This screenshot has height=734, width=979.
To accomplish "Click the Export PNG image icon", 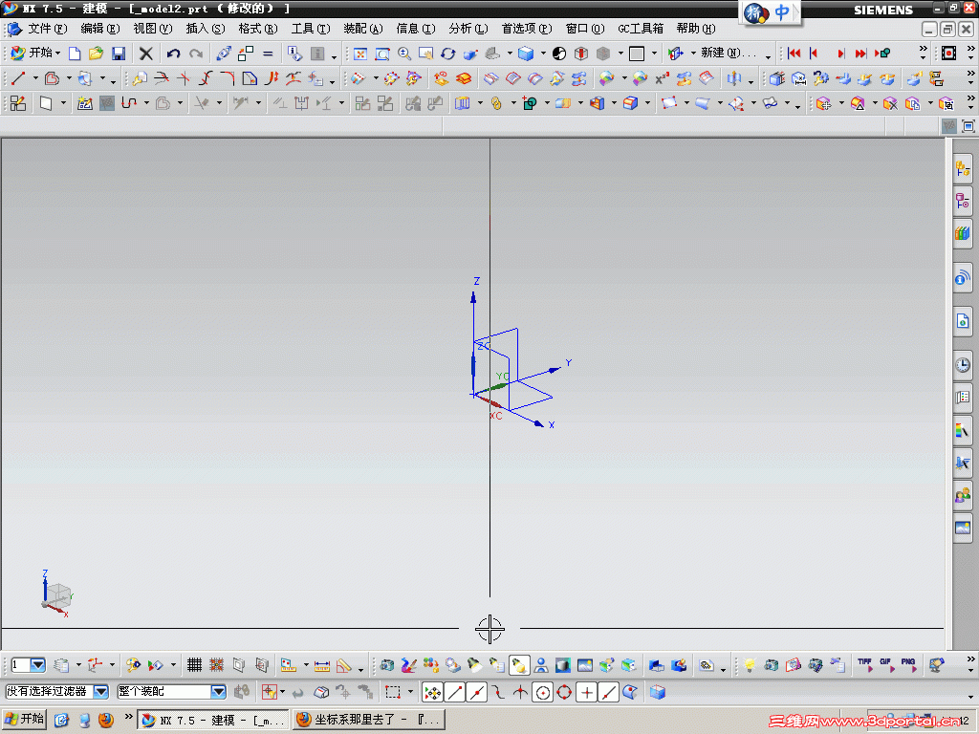I will coord(908,665).
